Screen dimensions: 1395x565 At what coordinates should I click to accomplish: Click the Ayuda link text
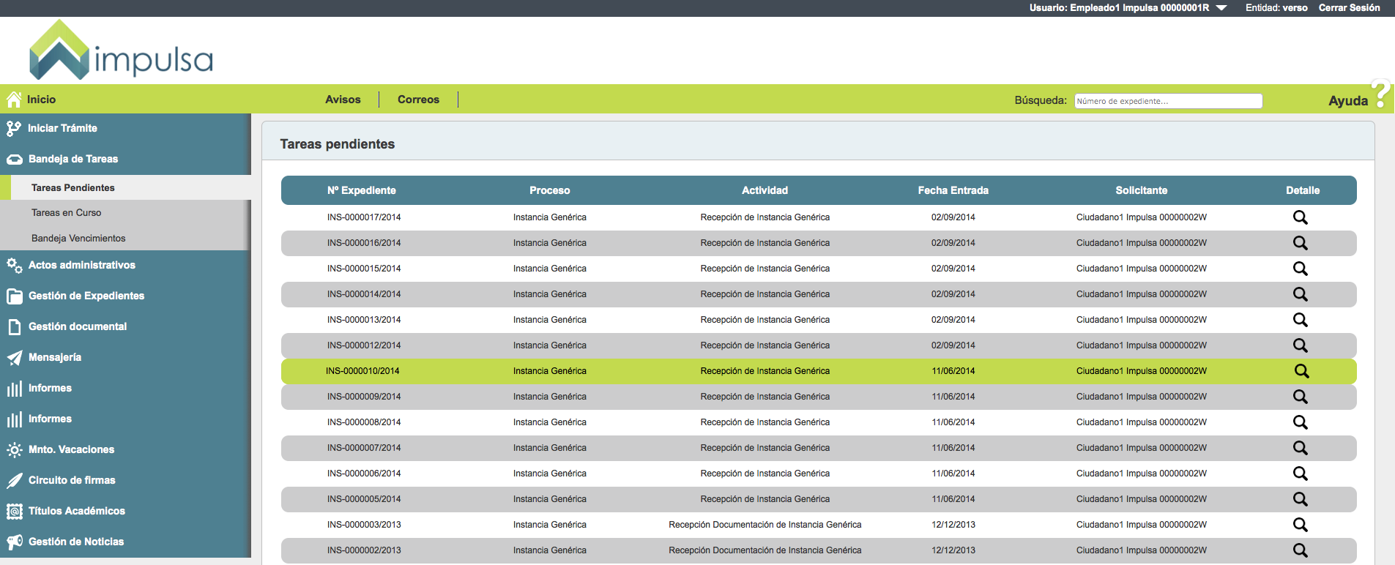[x=1348, y=101]
